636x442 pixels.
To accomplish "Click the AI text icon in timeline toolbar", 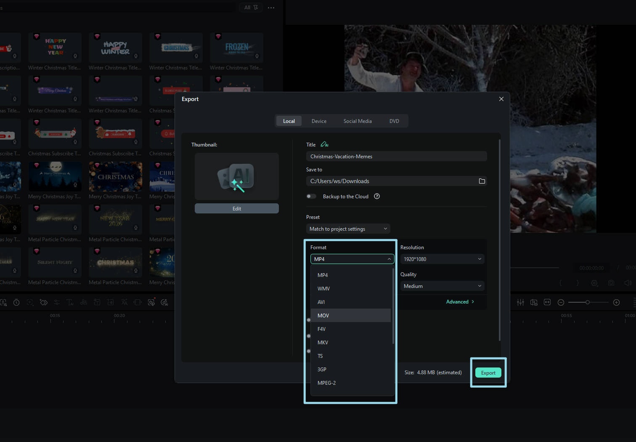I will (x=70, y=302).
